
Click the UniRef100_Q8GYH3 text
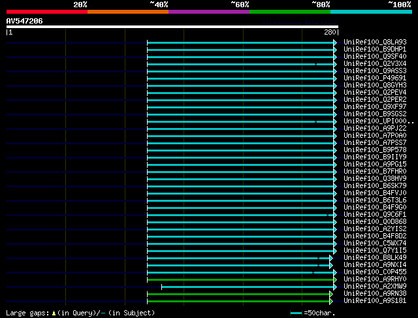tap(375, 86)
